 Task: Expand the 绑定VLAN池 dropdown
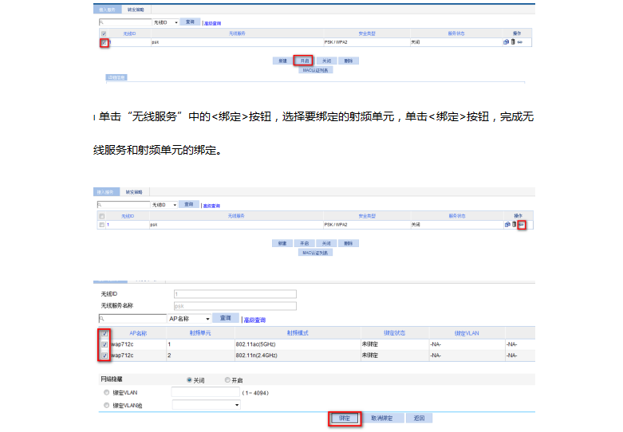(x=207, y=405)
